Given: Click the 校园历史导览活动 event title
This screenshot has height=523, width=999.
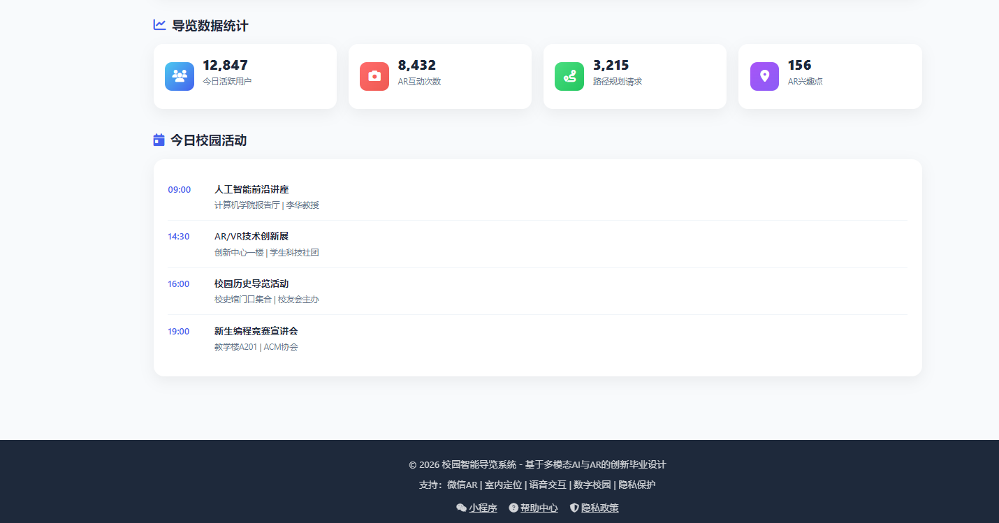Looking at the screenshot, I should point(251,283).
